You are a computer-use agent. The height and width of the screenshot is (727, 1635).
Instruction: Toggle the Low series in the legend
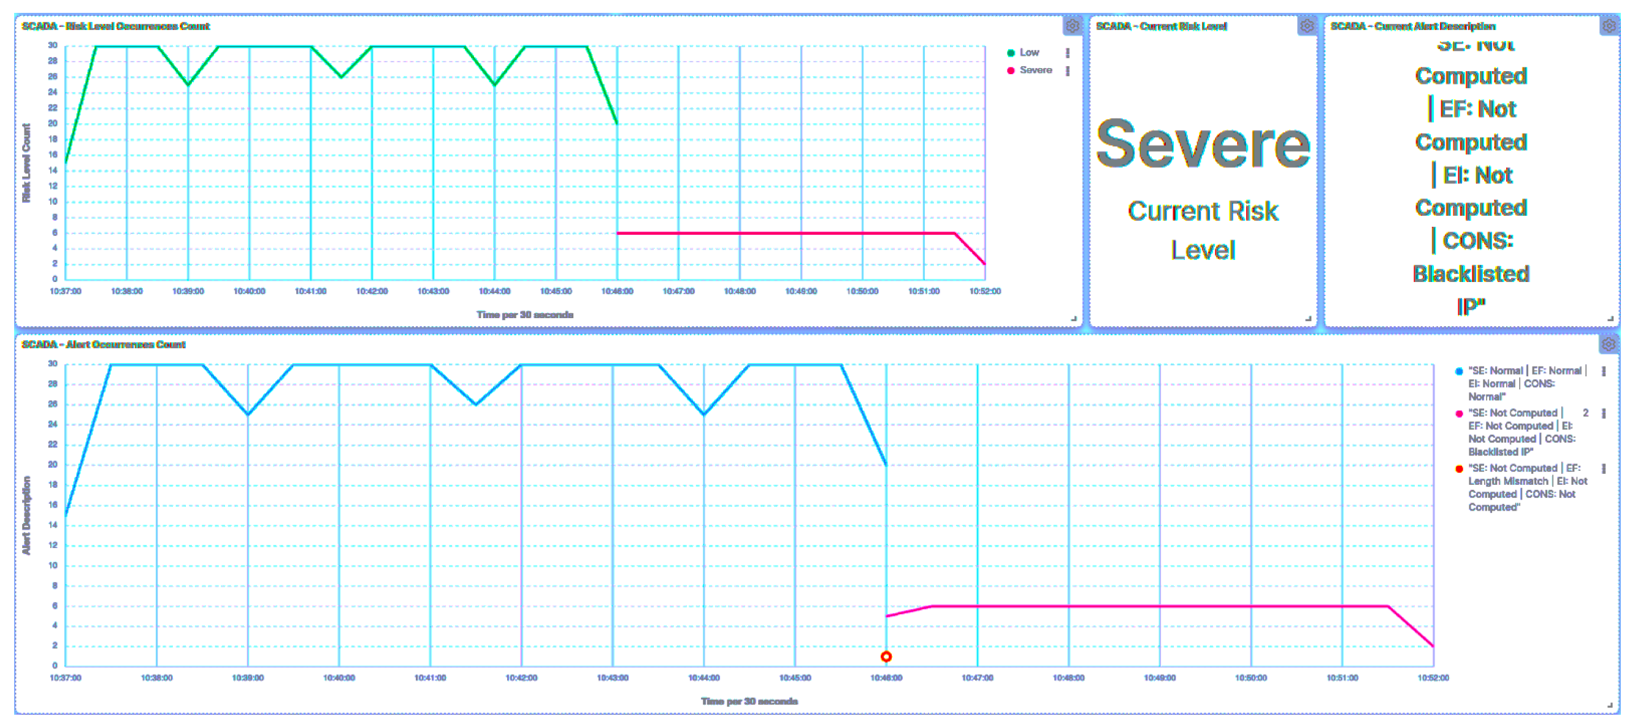(1029, 53)
